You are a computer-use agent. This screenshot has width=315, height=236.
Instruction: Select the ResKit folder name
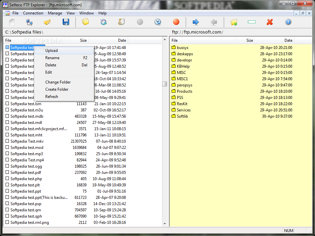pos(182,104)
